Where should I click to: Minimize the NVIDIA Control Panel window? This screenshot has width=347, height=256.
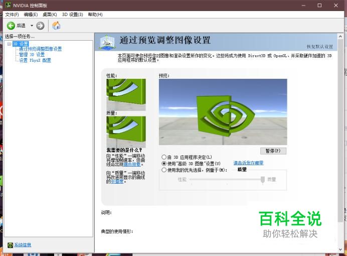click(303, 6)
